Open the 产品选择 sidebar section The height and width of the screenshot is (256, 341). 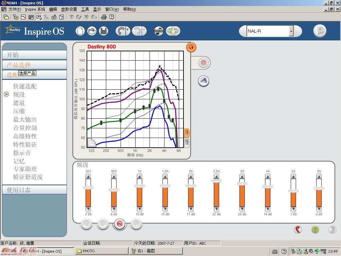[34, 65]
